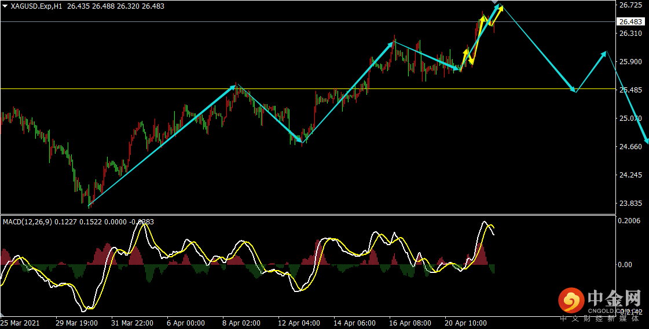
Task: Select the OHLC values 26.435 26.488 26.320 26.483
Action: [x=115, y=7]
